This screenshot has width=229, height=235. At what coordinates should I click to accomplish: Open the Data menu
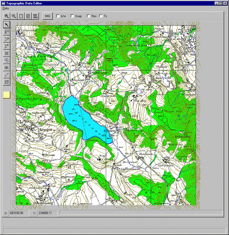click(6, 8)
